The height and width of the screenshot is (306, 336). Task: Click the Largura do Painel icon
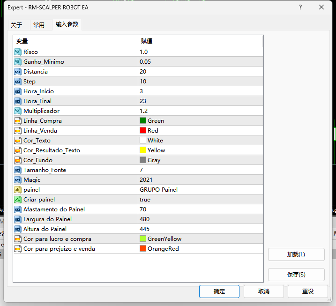pos(18,219)
